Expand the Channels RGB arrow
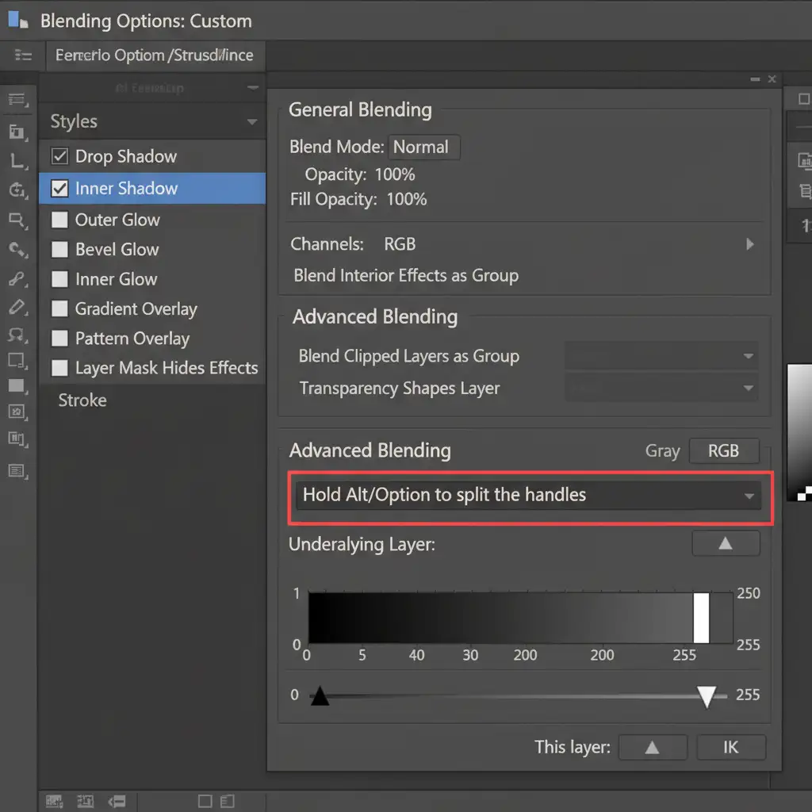The image size is (812, 812). click(x=750, y=244)
